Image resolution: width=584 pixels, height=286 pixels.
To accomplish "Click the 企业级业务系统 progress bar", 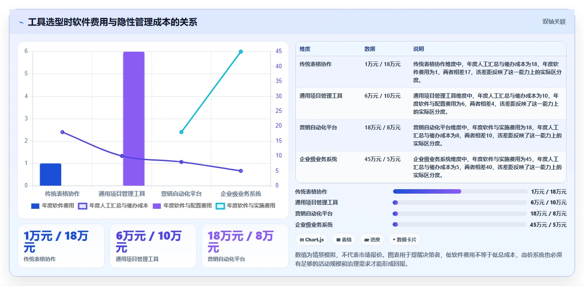I will point(460,224).
